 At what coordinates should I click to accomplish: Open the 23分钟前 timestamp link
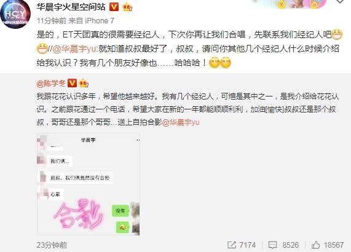coord(52,245)
